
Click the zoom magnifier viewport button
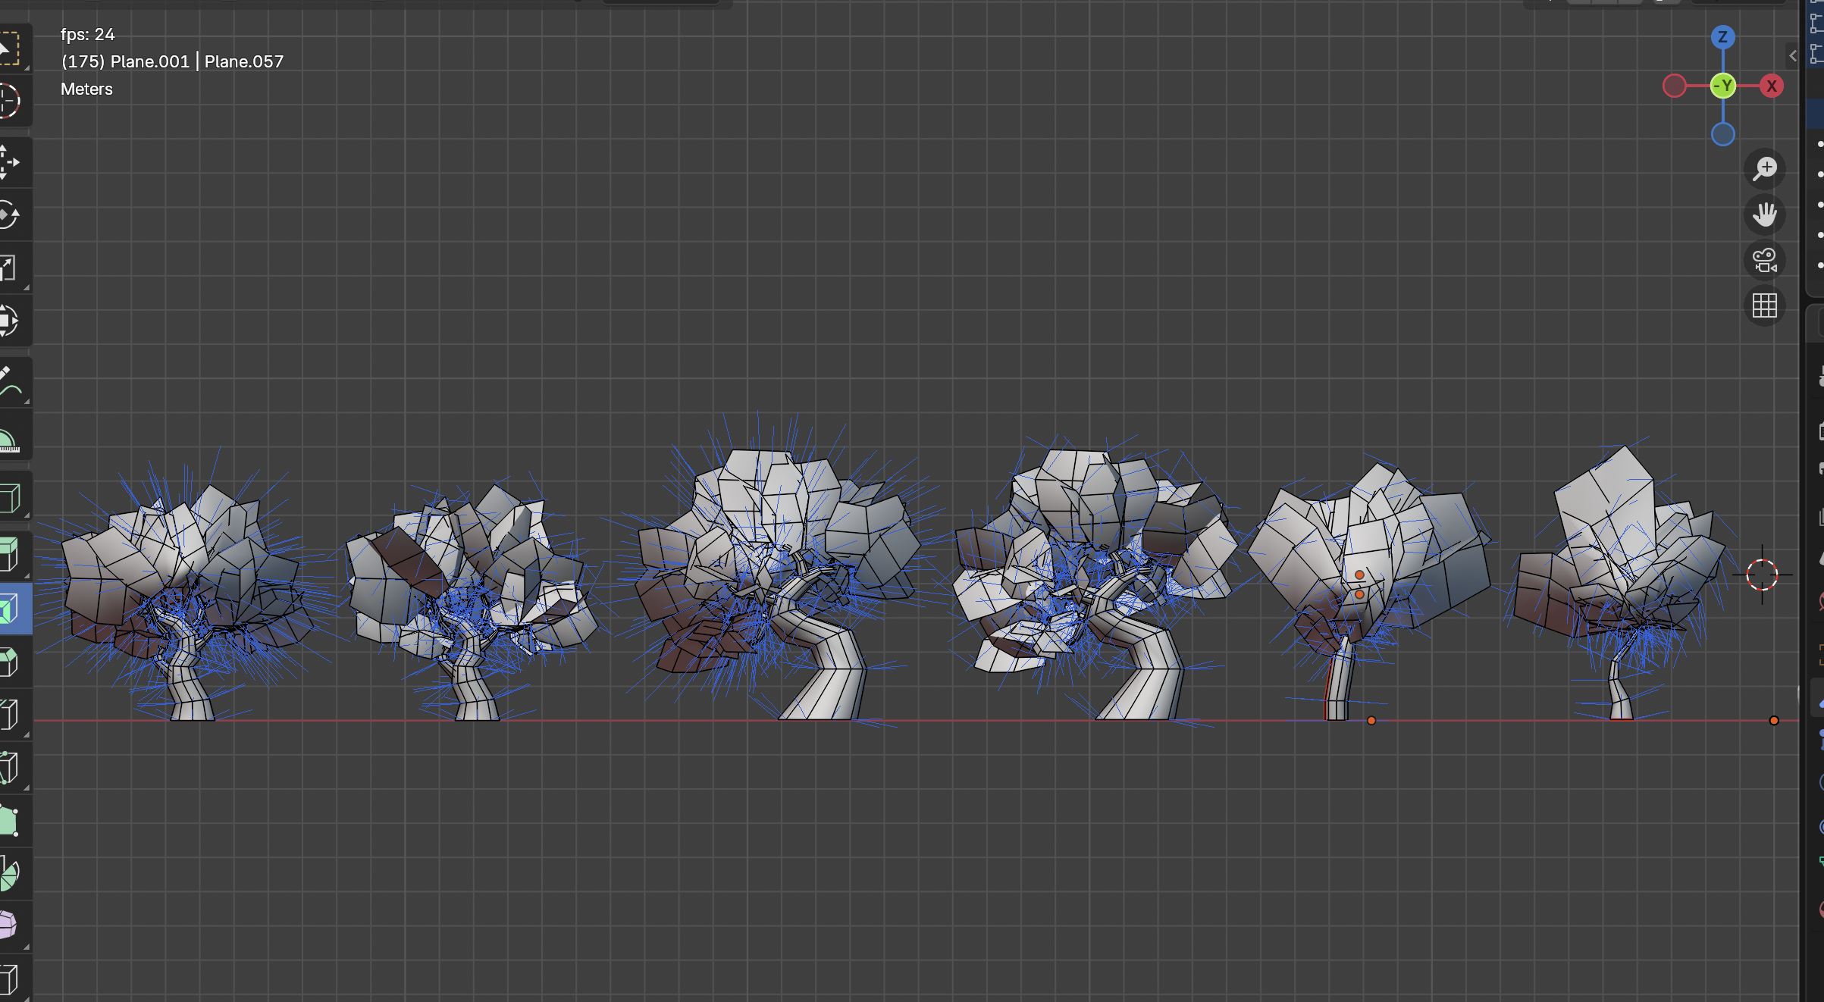tap(1764, 168)
